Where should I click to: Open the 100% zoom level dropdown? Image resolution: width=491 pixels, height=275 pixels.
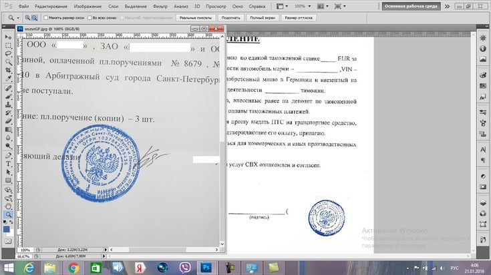pos(303,6)
